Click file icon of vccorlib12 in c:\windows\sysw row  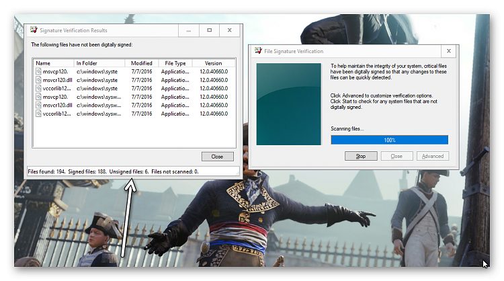coord(38,113)
